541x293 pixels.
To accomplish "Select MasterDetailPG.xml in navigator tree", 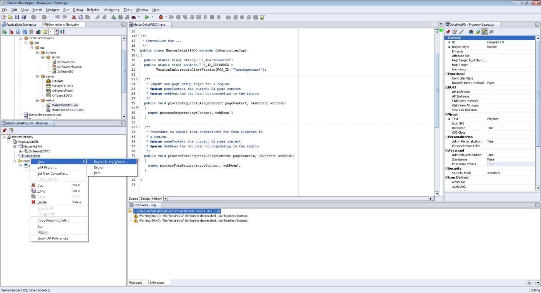I will [65, 105].
